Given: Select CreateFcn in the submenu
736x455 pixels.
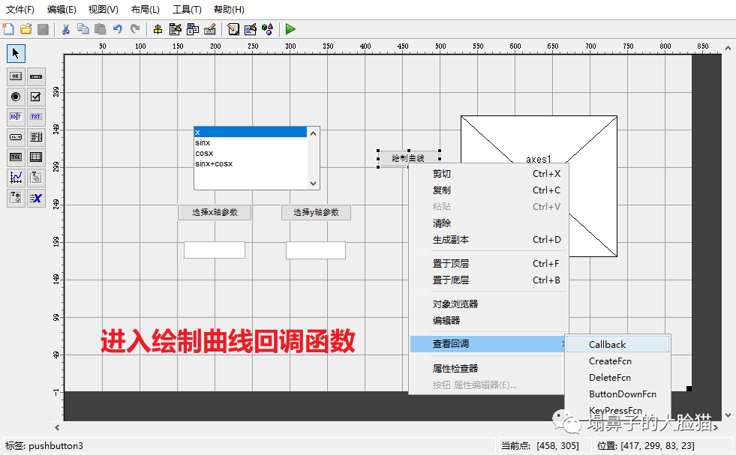Looking at the screenshot, I should [x=617, y=361].
